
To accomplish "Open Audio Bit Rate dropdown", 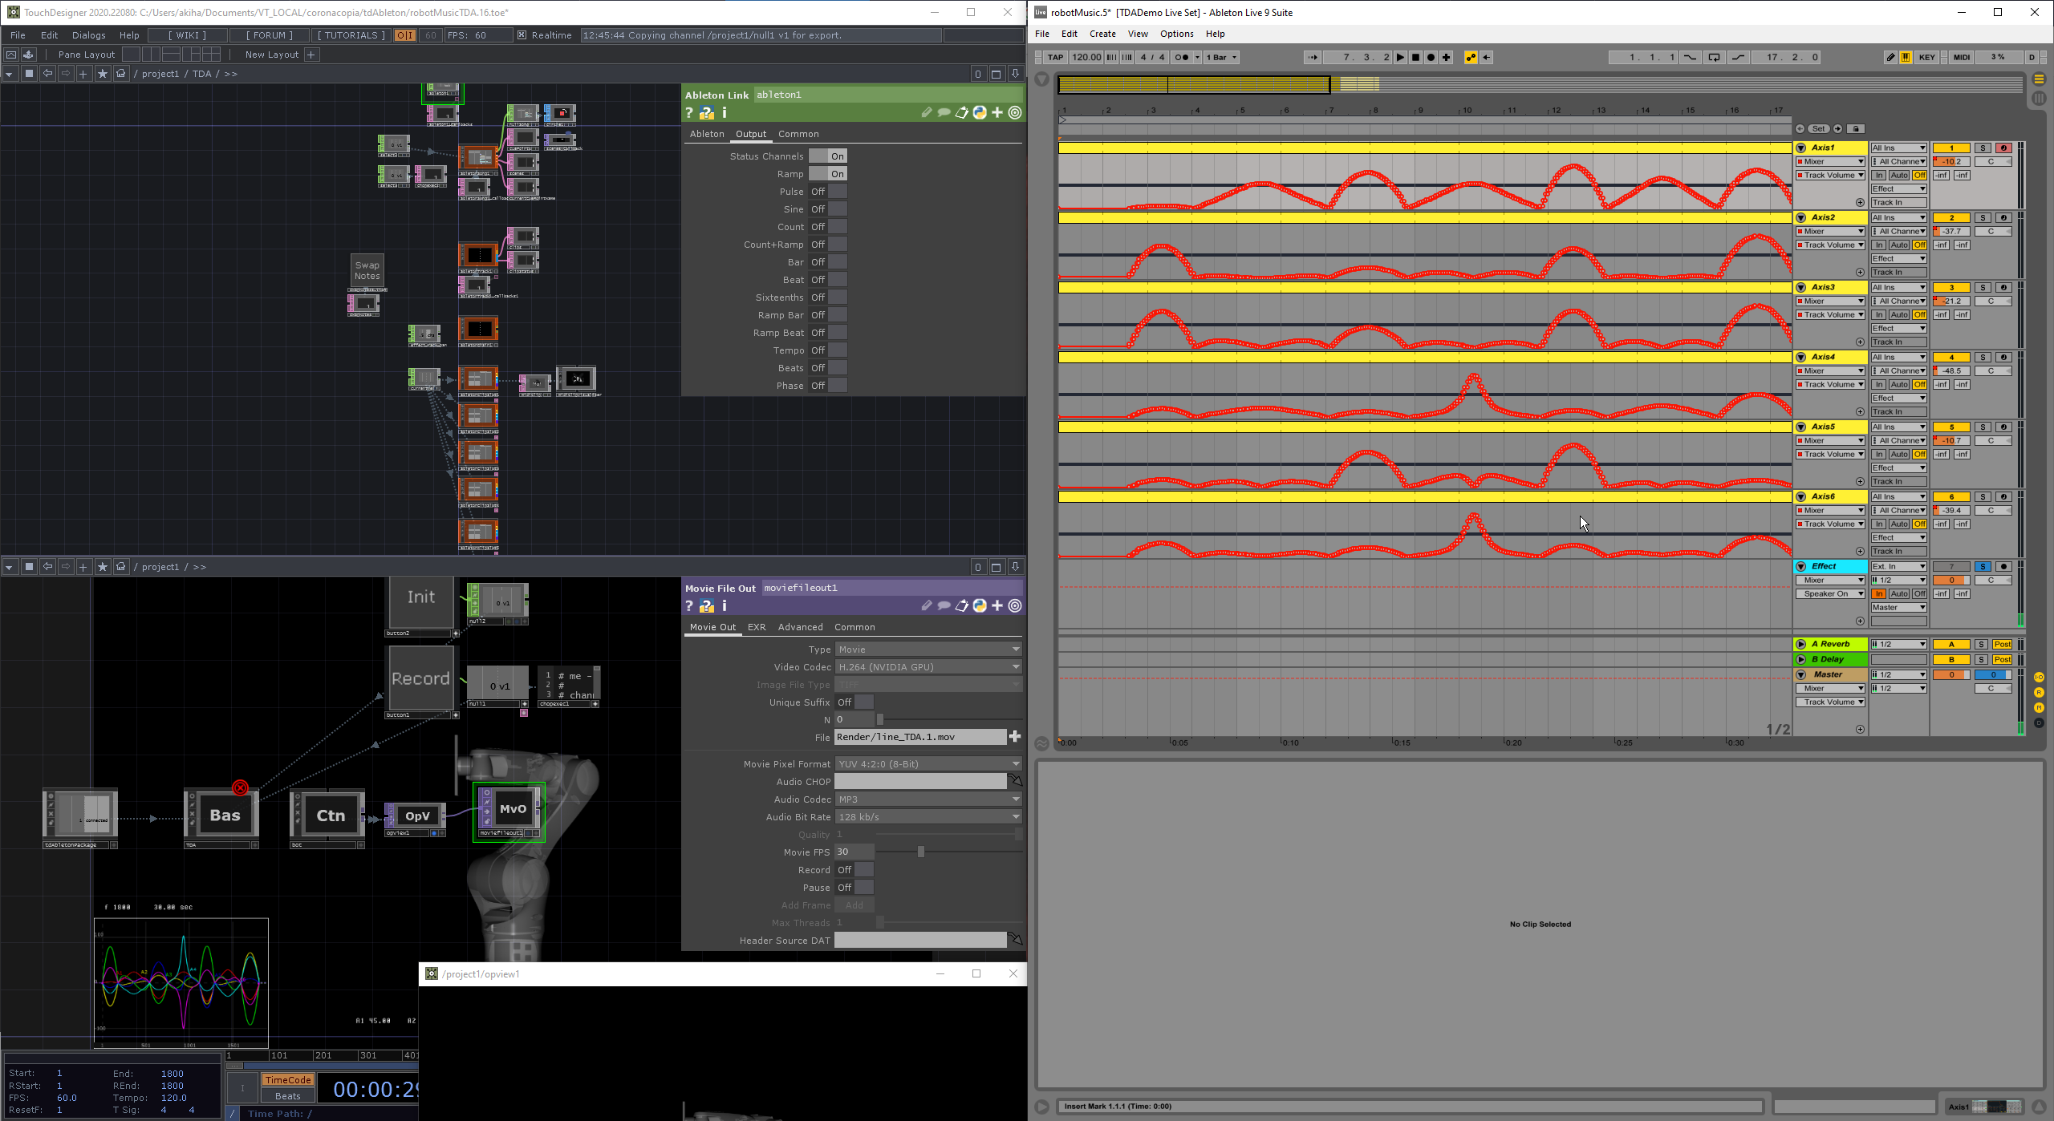I will point(928,817).
